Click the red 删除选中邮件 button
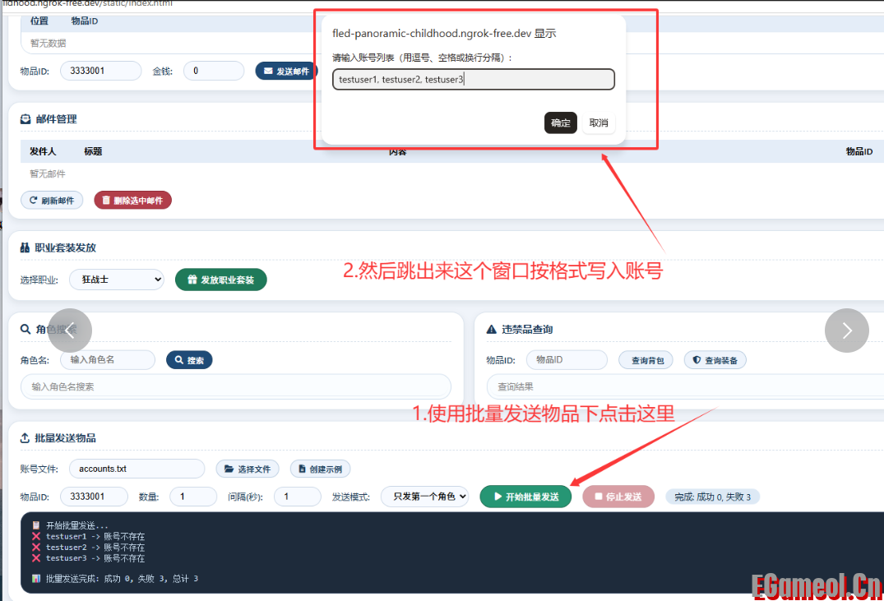Image resolution: width=884 pixels, height=601 pixels. (132, 200)
